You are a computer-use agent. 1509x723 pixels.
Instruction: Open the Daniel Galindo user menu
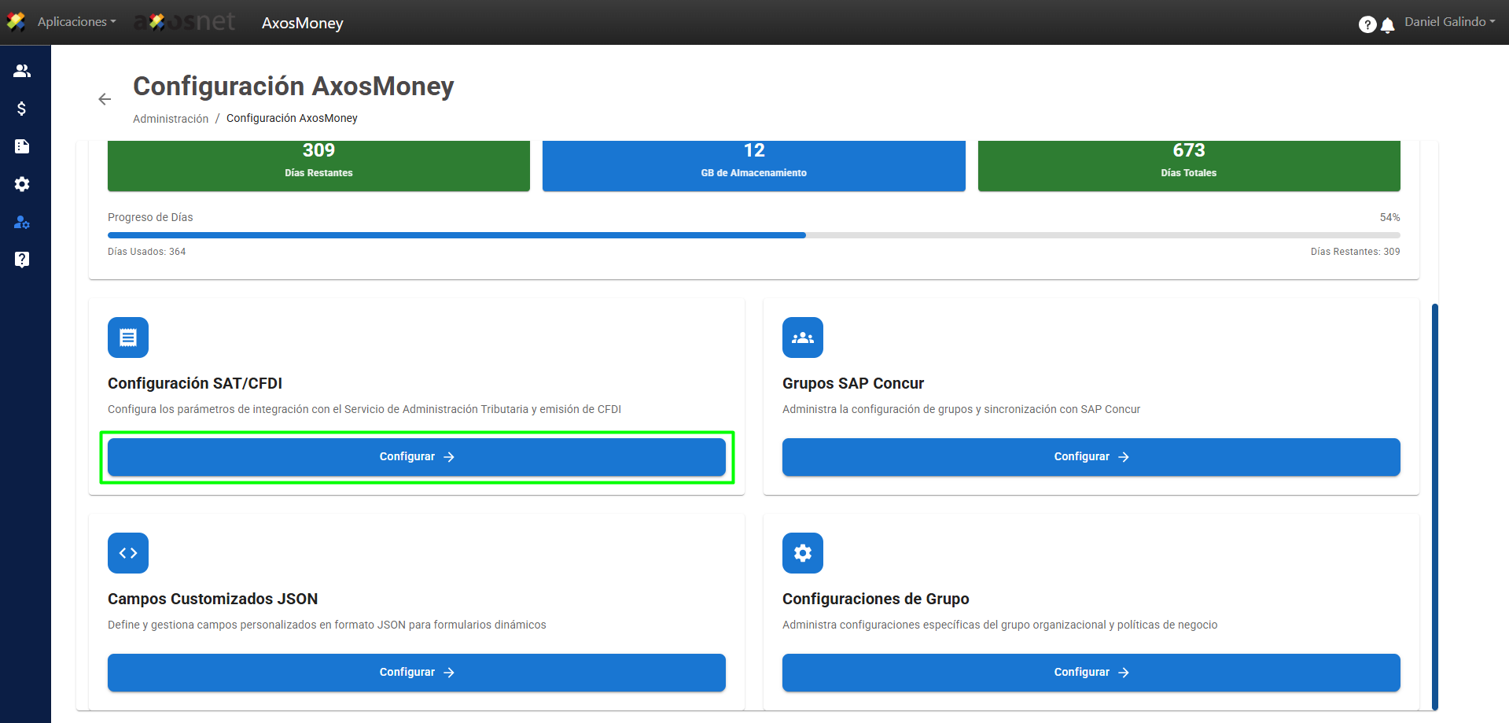(x=1449, y=22)
